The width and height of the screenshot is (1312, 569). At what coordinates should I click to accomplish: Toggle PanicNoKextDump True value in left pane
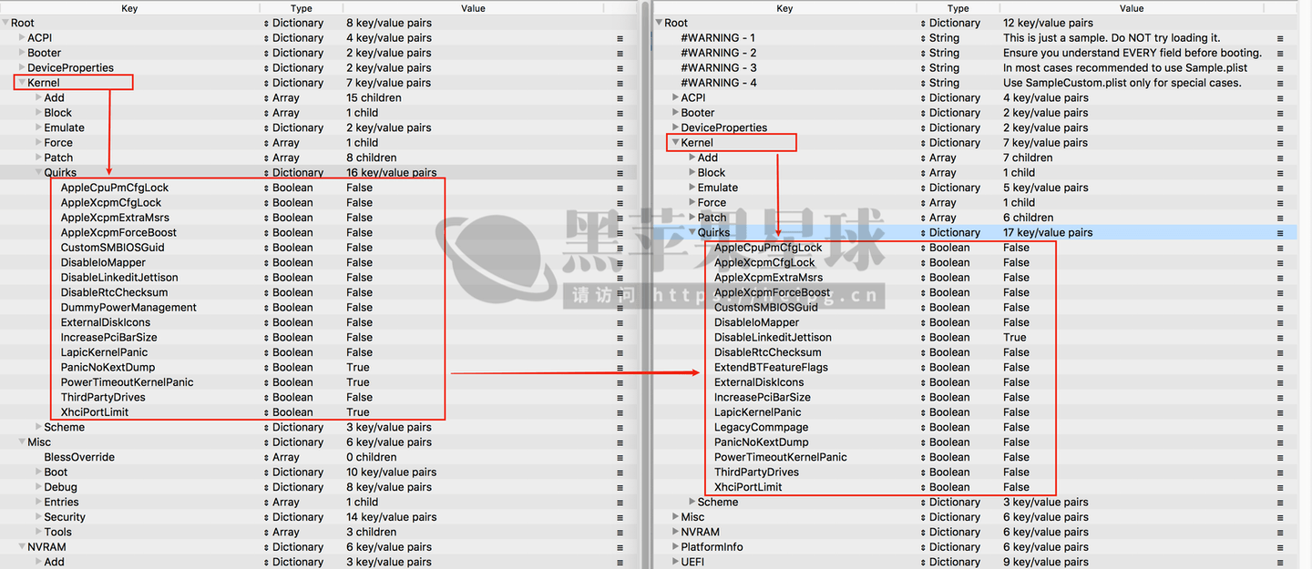pyautogui.click(x=358, y=368)
